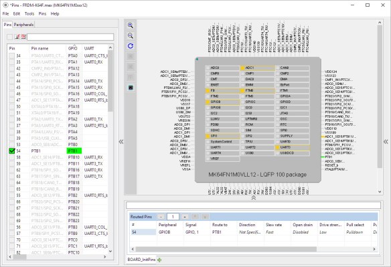
Task: Toggle the GPIOB peripheral checkbox
Action: click(x=208, y=102)
